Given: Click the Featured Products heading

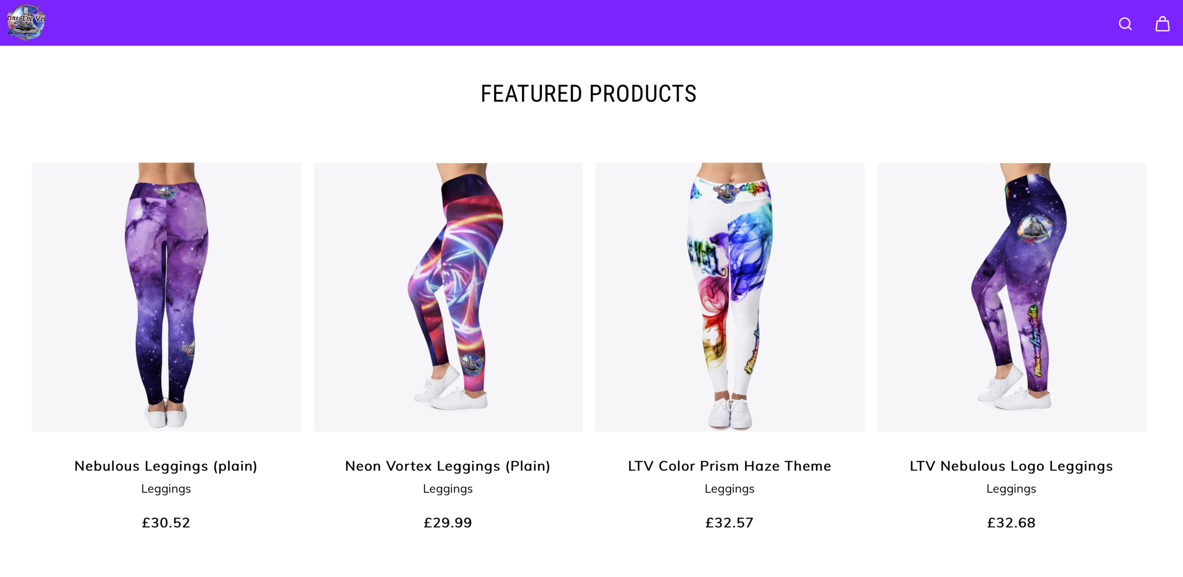Looking at the screenshot, I should coord(589,94).
